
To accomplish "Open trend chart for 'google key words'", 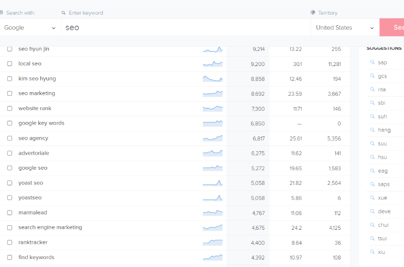I will [213, 123].
